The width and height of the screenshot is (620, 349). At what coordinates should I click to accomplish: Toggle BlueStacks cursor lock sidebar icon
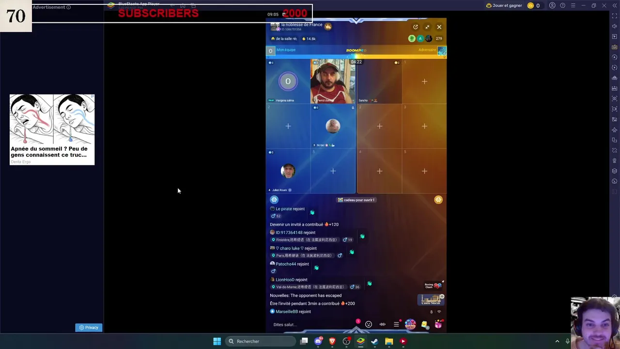coord(615,37)
